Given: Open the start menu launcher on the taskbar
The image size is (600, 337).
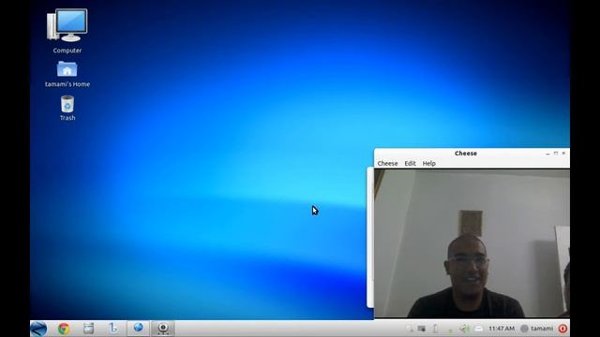Looking at the screenshot, I should 38,329.
